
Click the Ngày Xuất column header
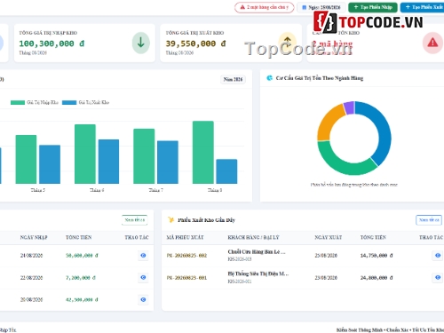328,237
